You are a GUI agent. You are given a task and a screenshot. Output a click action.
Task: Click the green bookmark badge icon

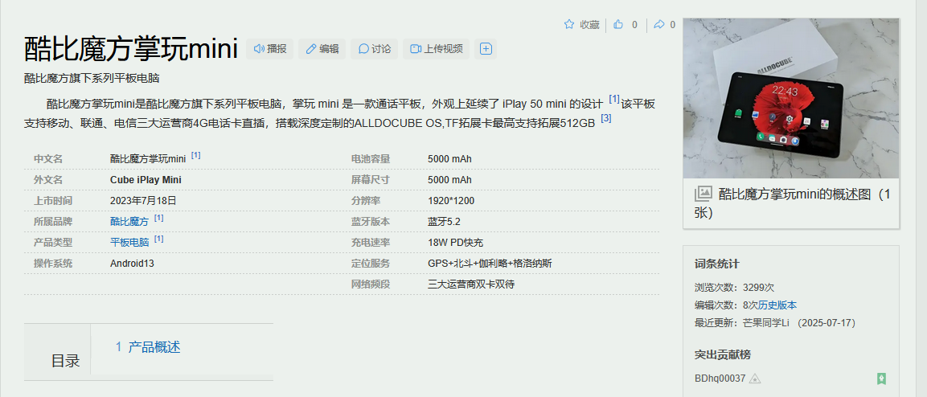881,379
